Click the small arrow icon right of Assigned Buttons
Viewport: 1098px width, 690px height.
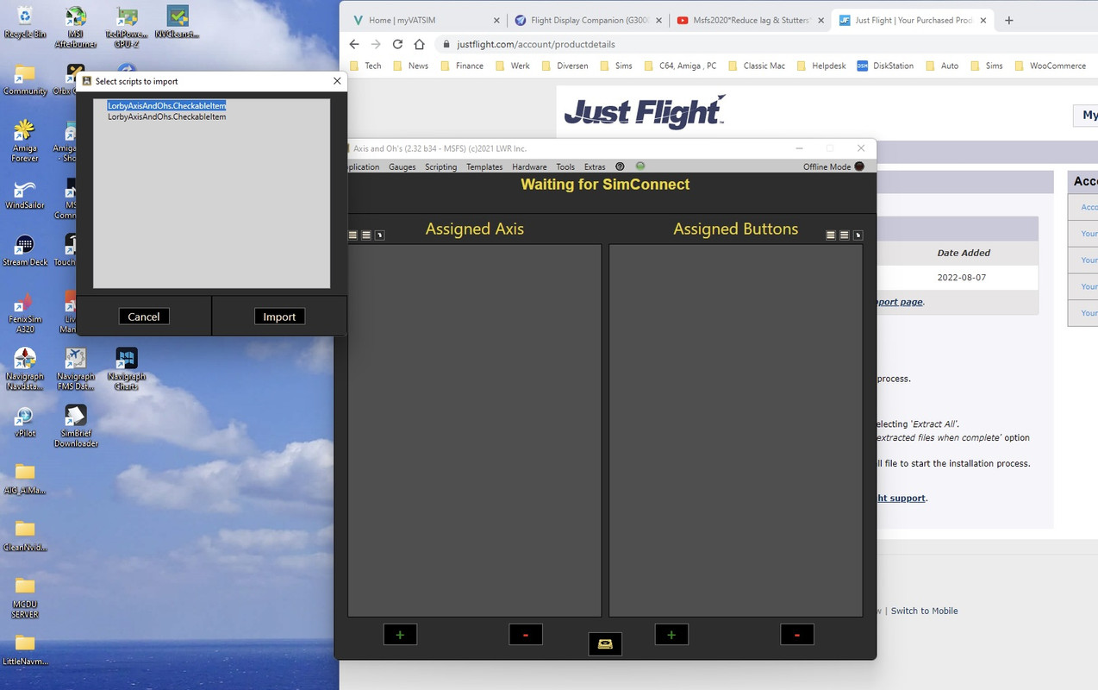(858, 235)
